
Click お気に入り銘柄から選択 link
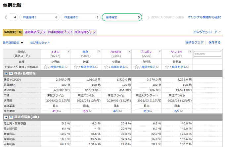click(167, 17)
